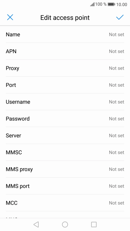This screenshot has width=130, height=231.
Task: Select the Proxy entry
Action: point(65,68)
